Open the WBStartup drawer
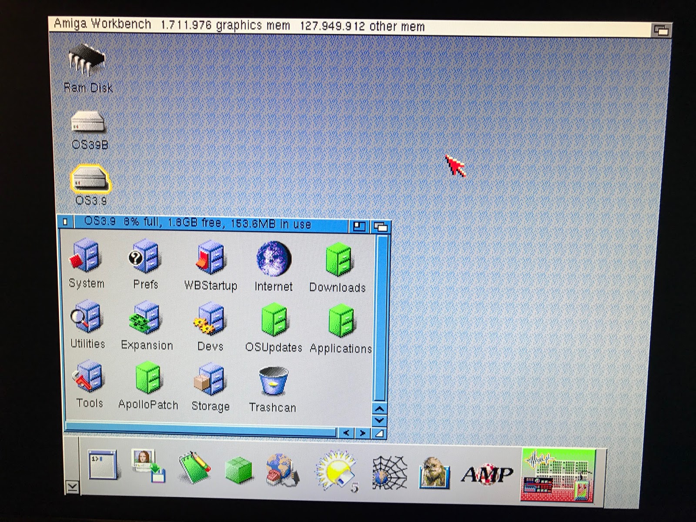The width and height of the screenshot is (696, 522). pyautogui.click(x=210, y=258)
